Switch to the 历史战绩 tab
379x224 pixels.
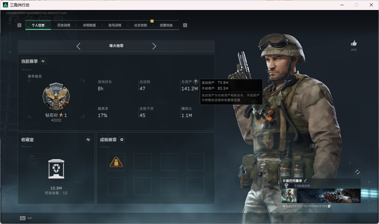[64, 25]
